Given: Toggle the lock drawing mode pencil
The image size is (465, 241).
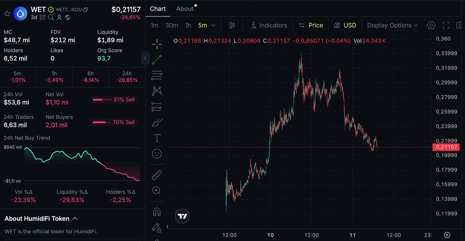Looking at the screenshot, I should click(x=157, y=228).
